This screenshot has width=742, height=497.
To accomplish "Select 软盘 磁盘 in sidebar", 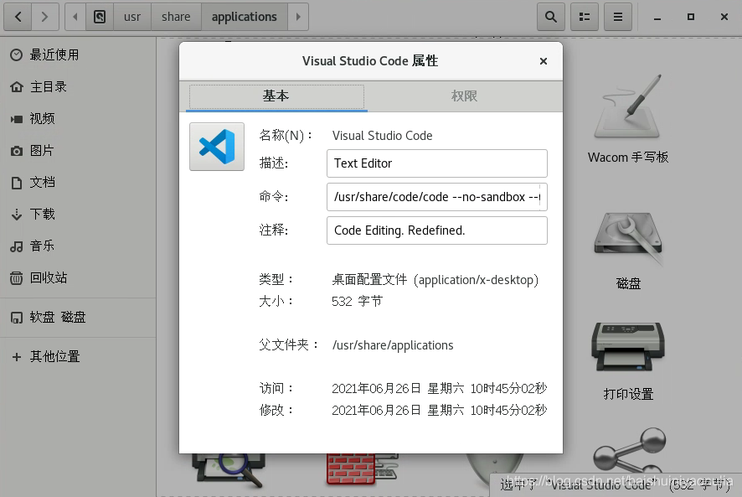I will pos(78,317).
